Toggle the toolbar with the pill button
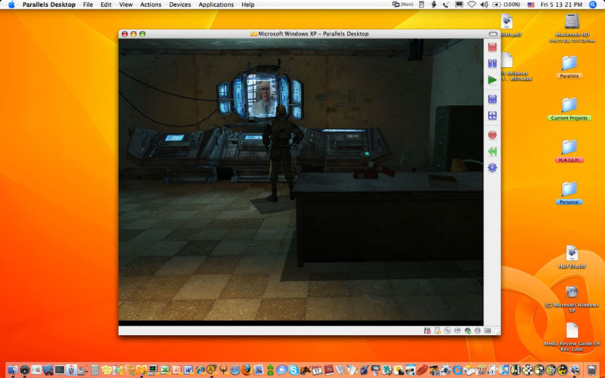605x378 pixels. pos(493,34)
